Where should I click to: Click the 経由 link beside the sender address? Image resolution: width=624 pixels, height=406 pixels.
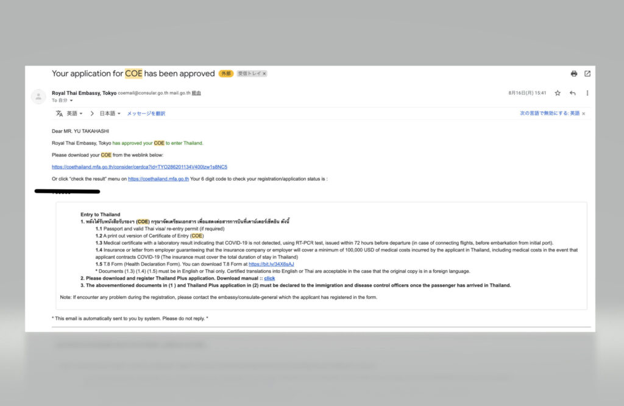pyautogui.click(x=196, y=93)
